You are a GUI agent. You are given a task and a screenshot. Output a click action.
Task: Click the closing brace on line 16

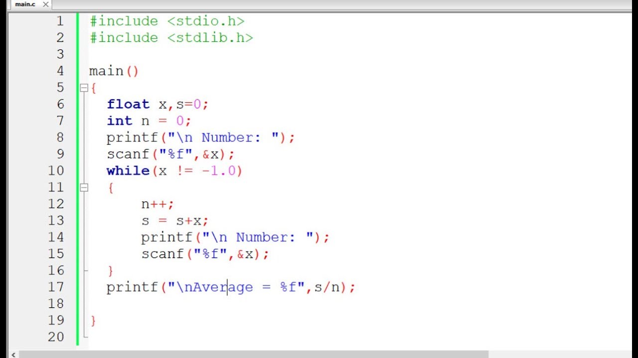[x=111, y=270]
